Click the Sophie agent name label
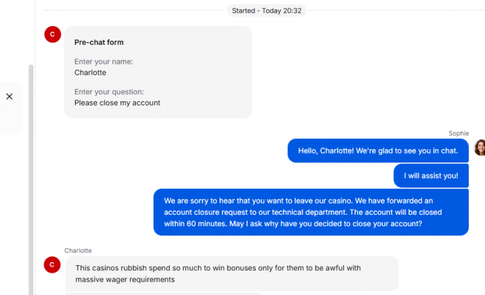 pos(458,133)
